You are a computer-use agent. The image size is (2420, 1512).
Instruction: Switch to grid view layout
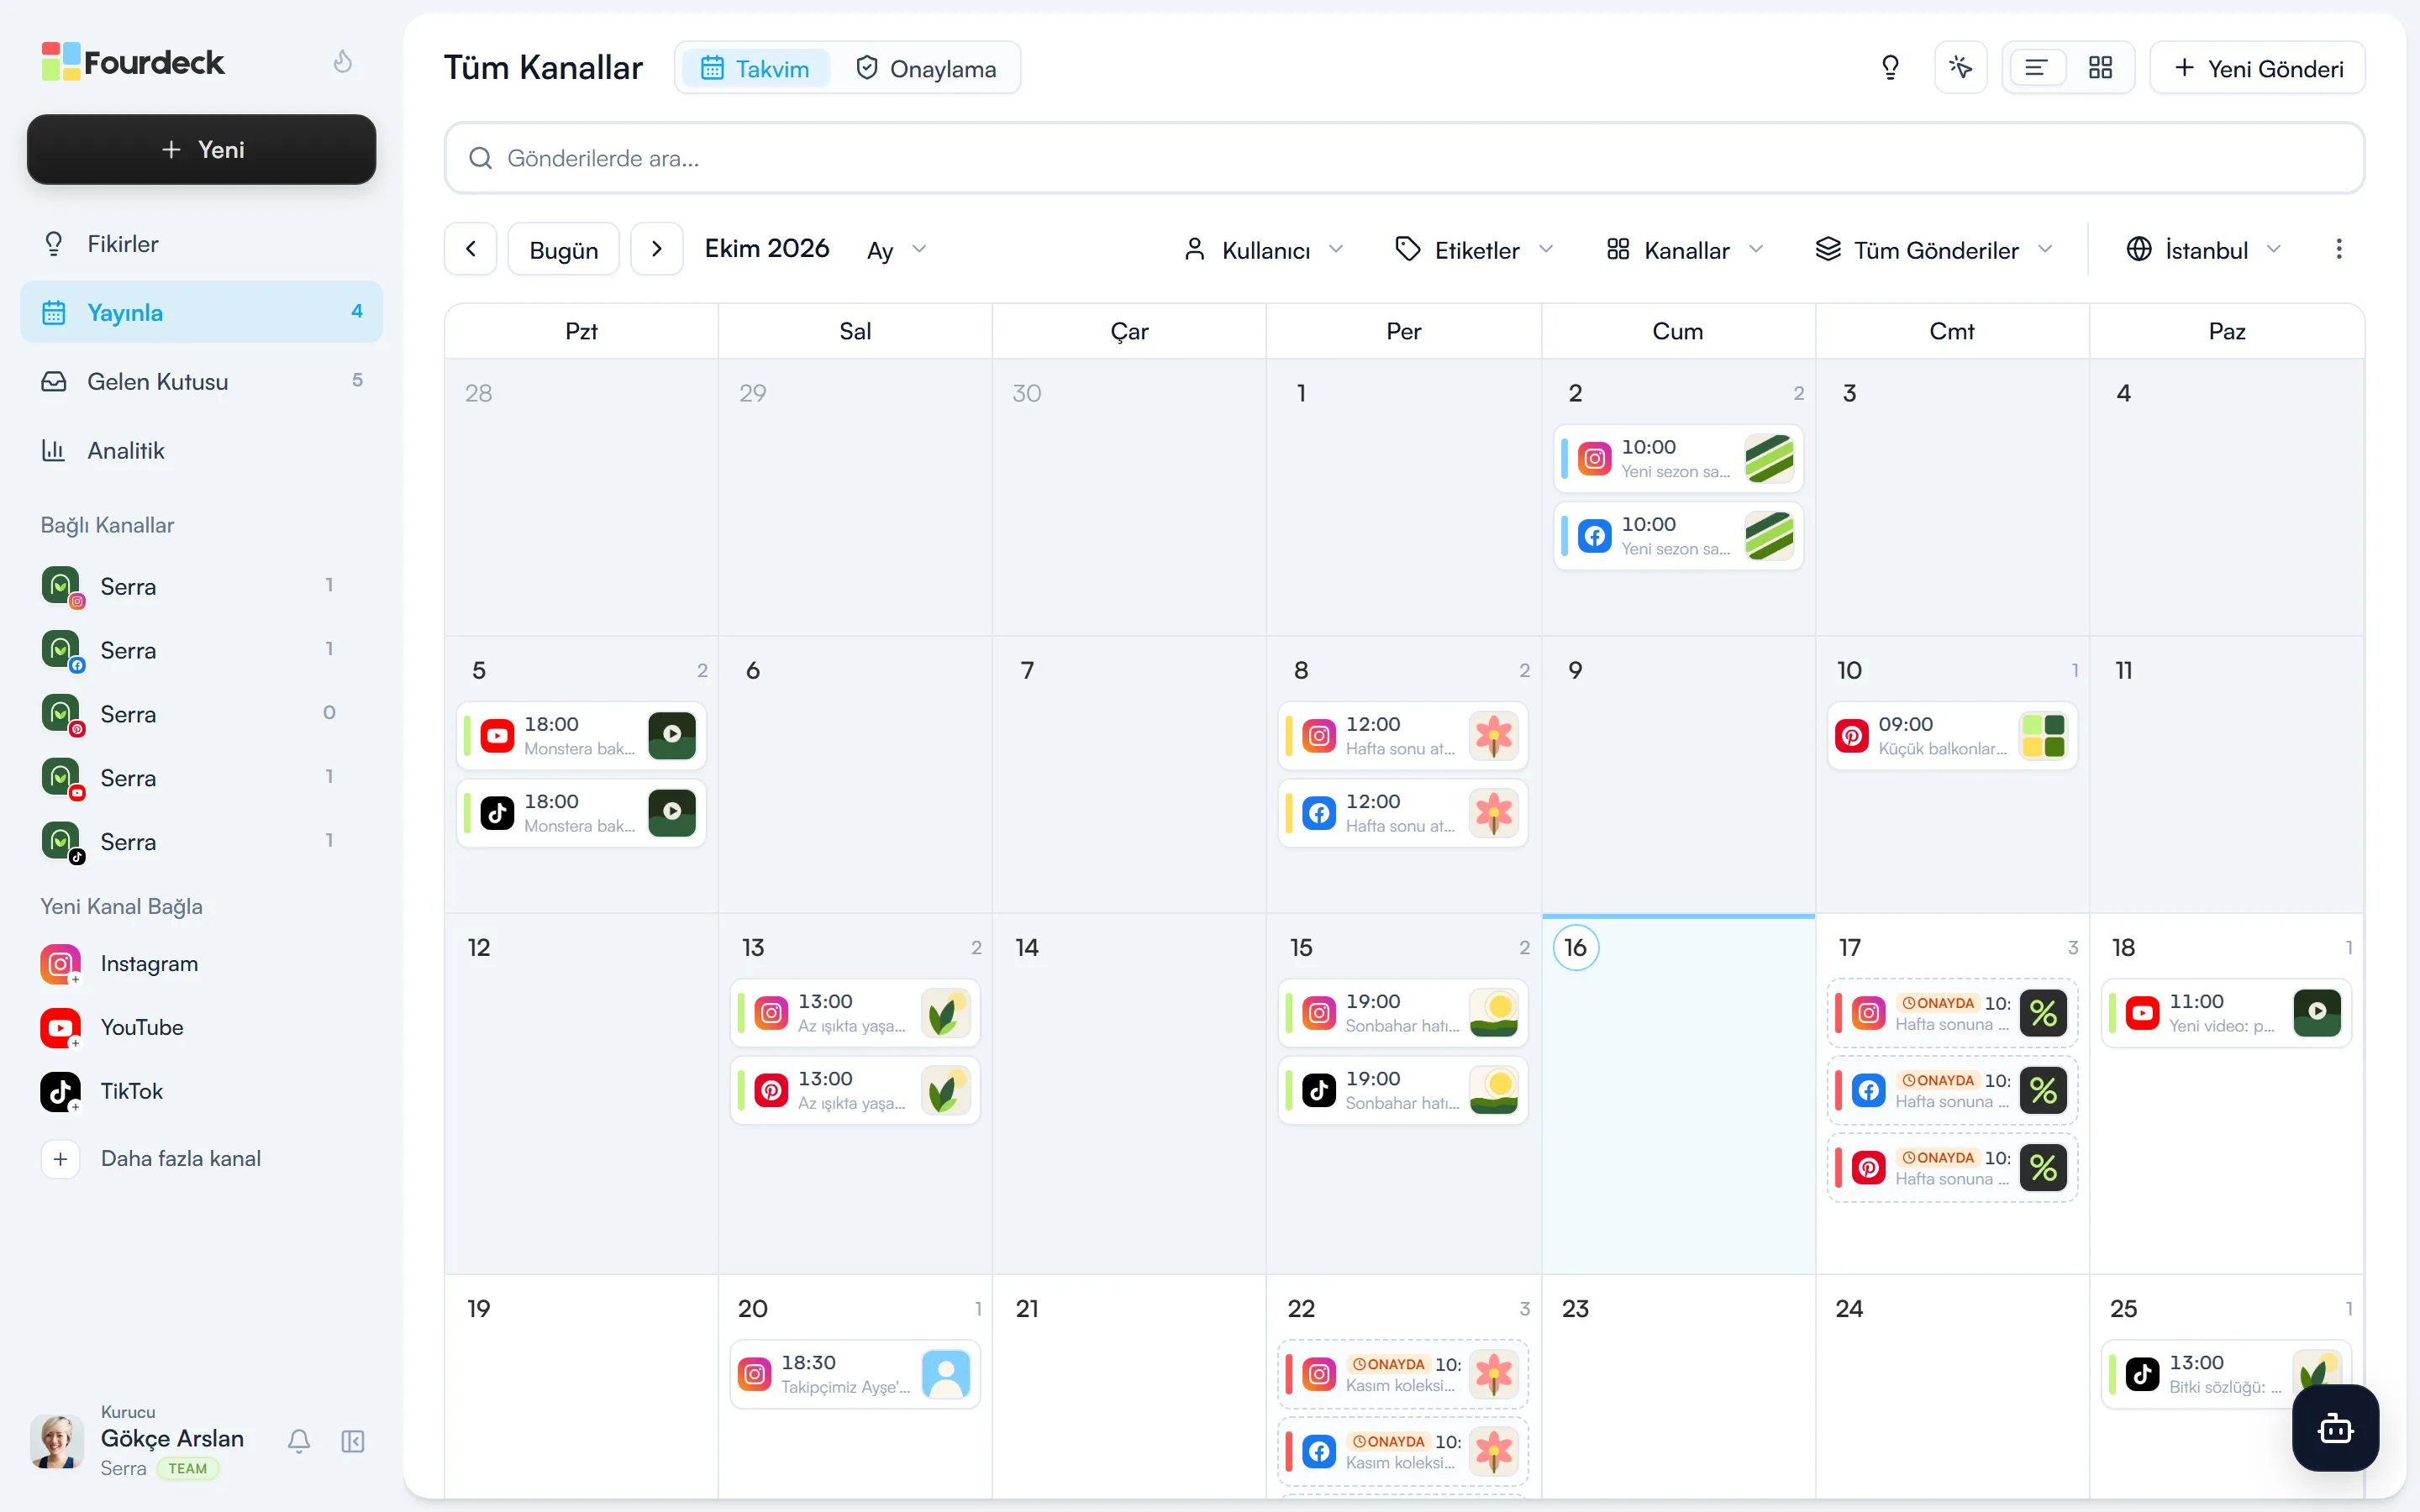(2100, 68)
